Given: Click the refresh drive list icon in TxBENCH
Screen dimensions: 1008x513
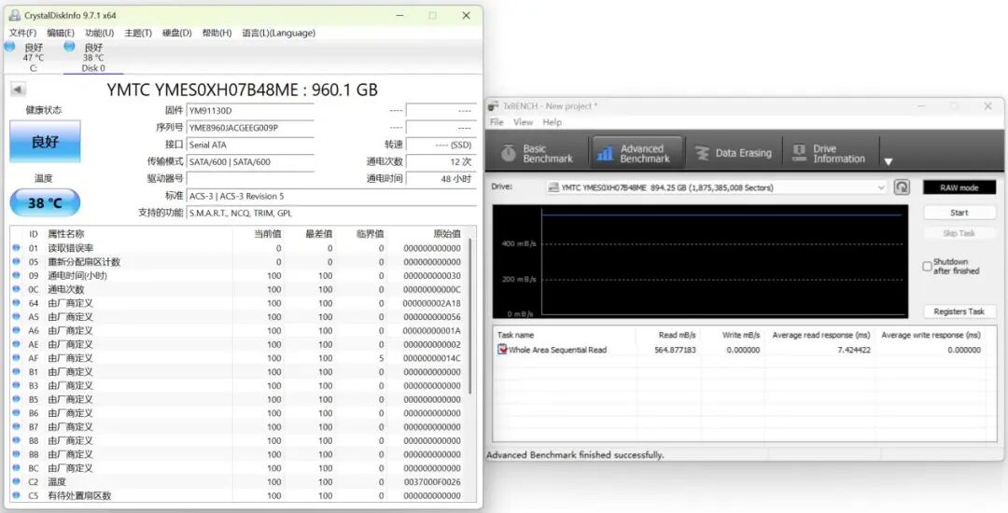Looking at the screenshot, I should (902, 187).
